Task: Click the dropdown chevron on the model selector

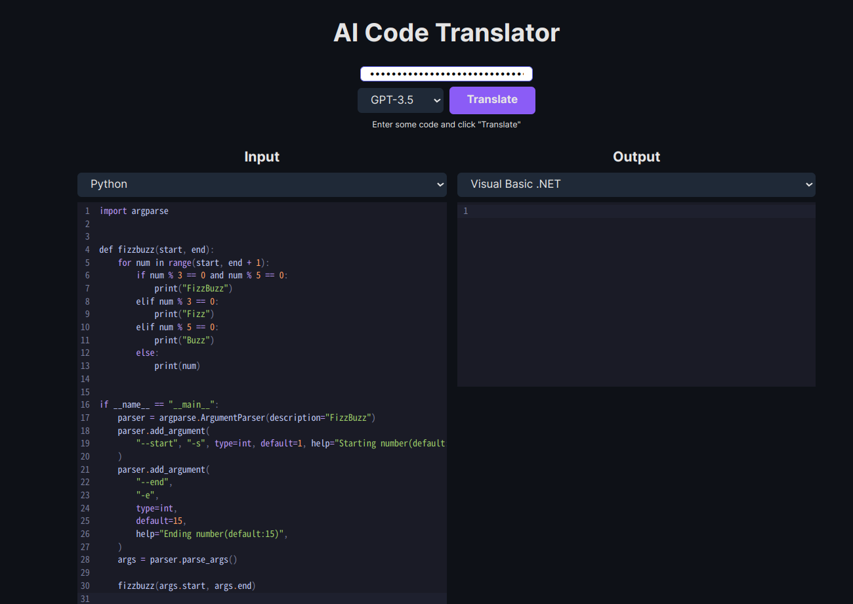Action: coord(438,100)
